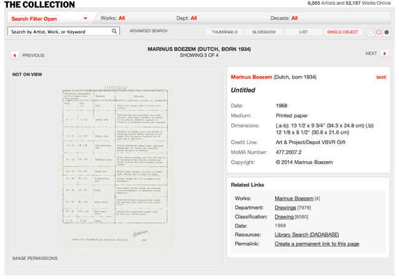Click the Art & Project/Depot VBVR Gift text
This screenshot has height=279, width=399.
311,142
